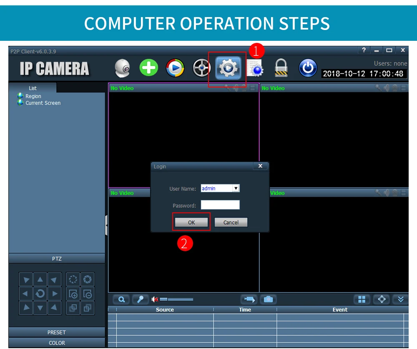Expand the PTZ panel header
417x349 pixels.
pyautogui.click(x=57, y=259)
